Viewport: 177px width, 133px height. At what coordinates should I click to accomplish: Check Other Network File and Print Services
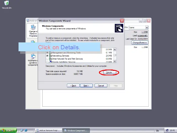tap(47, 59)
